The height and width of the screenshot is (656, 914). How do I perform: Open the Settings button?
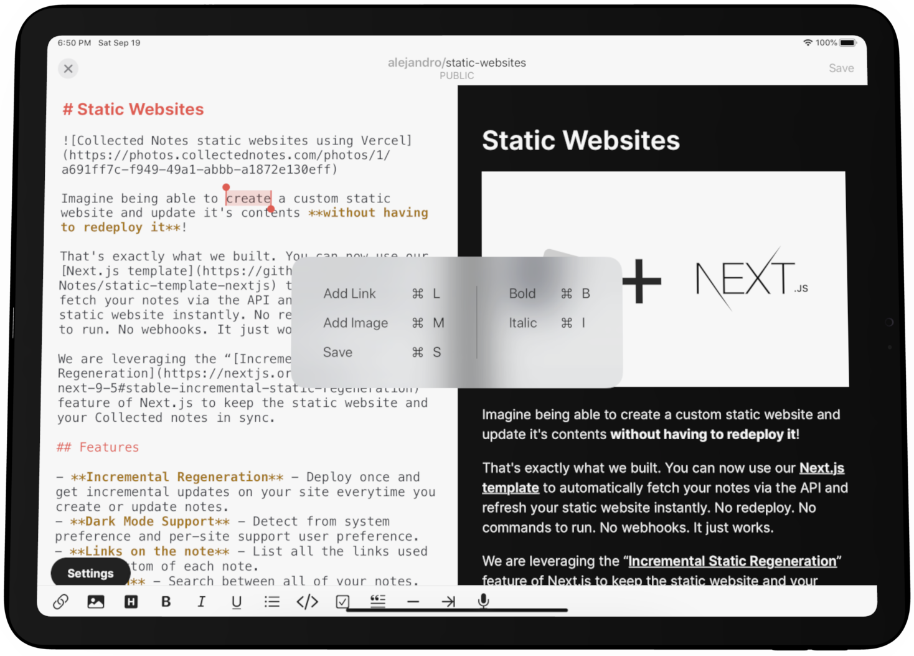coord(90,573)
